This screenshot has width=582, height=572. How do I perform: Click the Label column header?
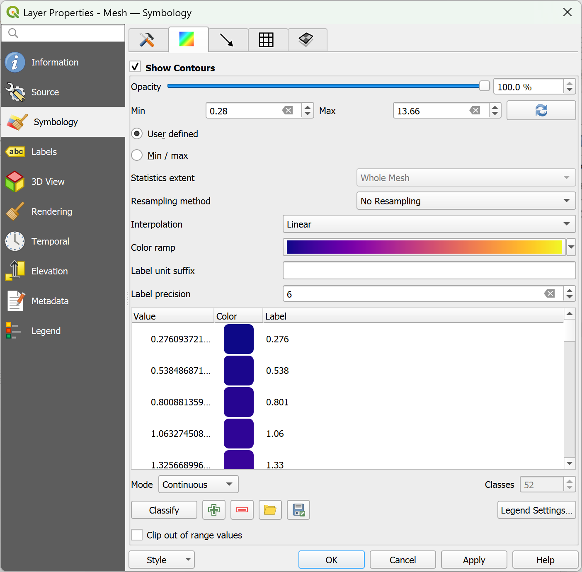click(x=413, y=316)
